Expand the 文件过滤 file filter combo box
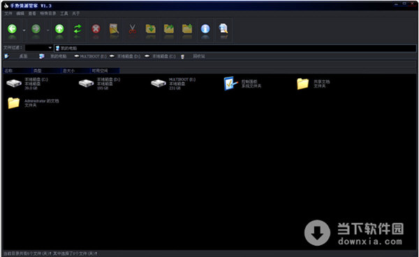 [x=50, y=47]
